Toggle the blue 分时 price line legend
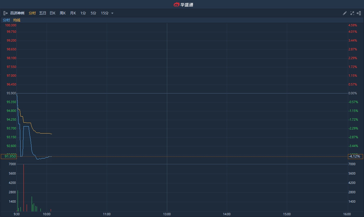The image size is (364, 217). [6, 20]
